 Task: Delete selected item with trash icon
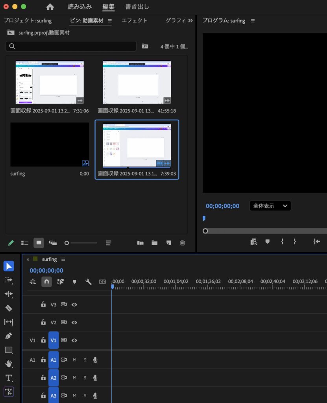click(182, 243)
